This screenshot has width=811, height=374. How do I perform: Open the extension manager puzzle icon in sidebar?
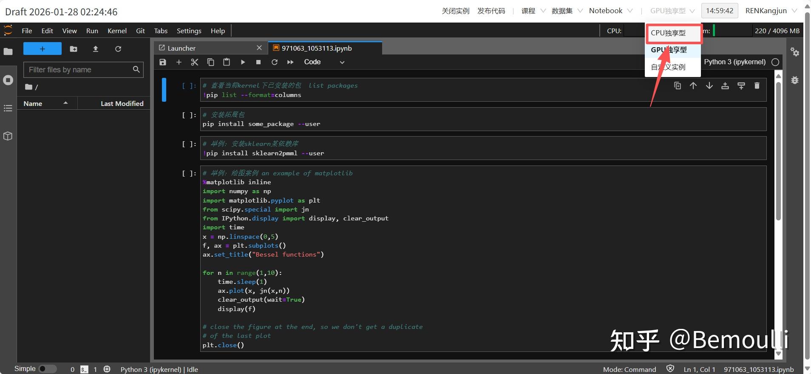coord(8,136)
